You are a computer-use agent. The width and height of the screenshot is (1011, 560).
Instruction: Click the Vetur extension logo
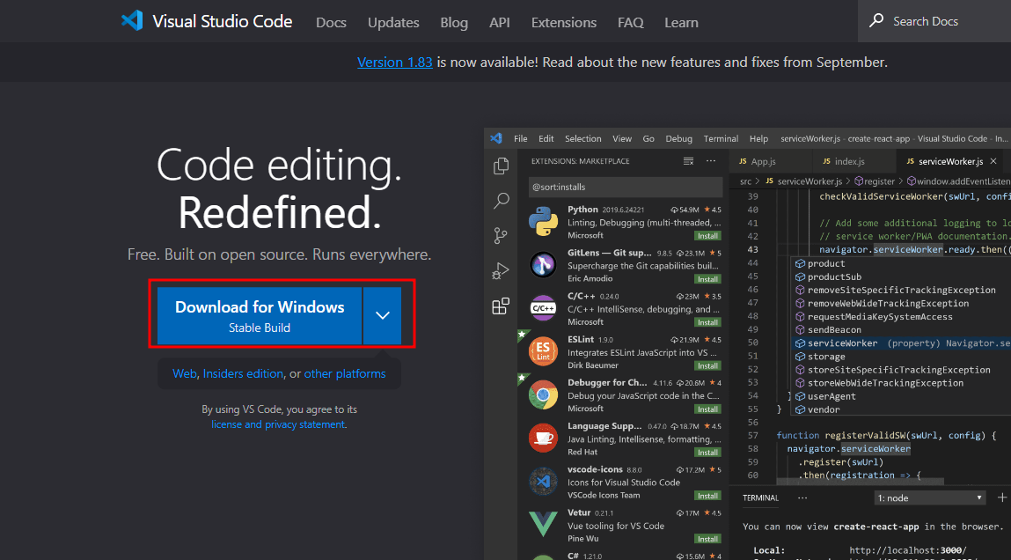click(543, 524)
